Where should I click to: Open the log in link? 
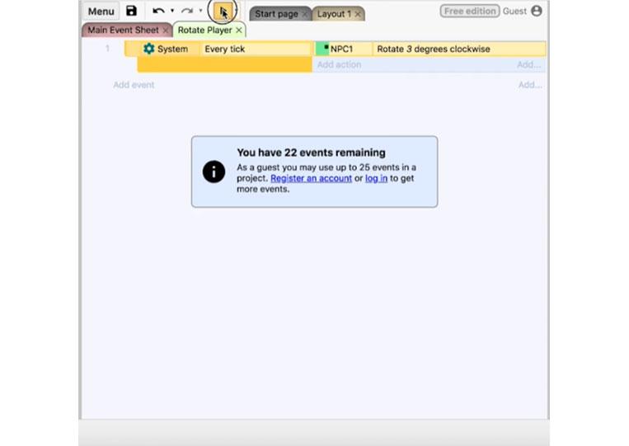(376, 178)
